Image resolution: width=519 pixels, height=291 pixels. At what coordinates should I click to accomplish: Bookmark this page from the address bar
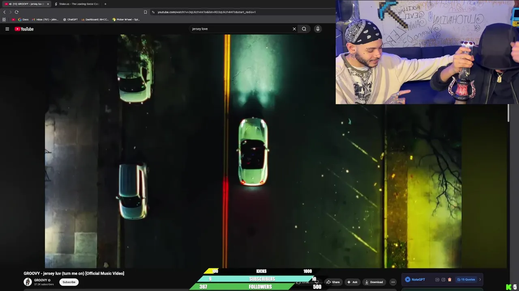tap(146, 12)
